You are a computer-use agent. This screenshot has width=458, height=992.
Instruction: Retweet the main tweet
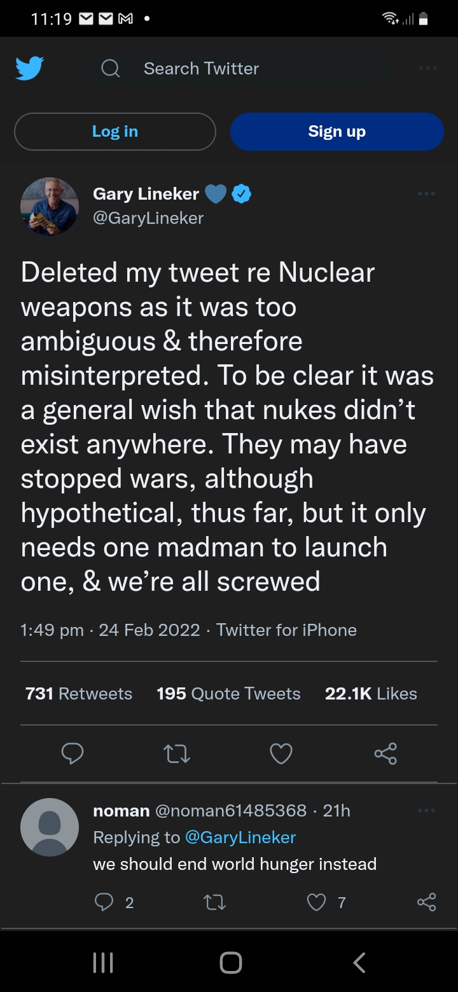pos(176,754)
